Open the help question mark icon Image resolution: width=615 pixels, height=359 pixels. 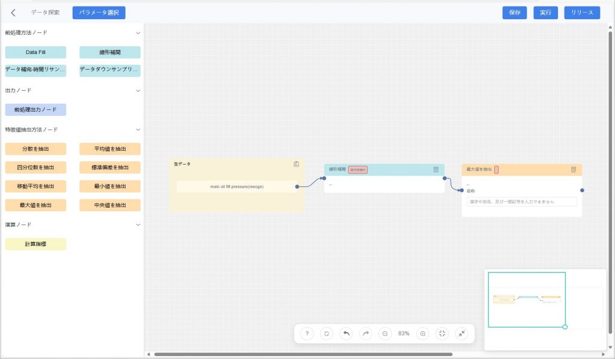(x=307, y=333)
